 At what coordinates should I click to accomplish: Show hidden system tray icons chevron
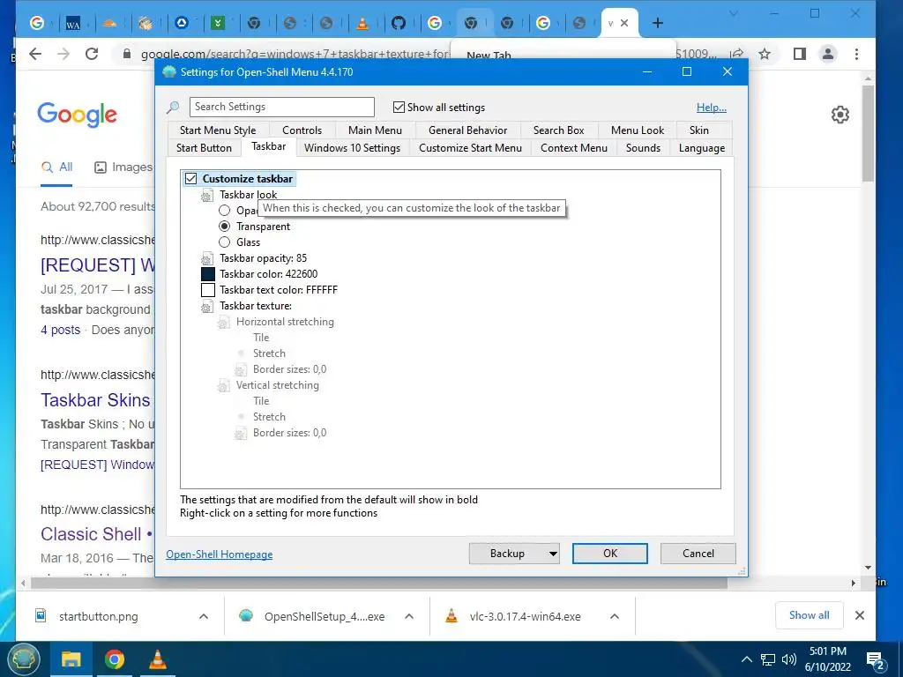pos(746,659)
